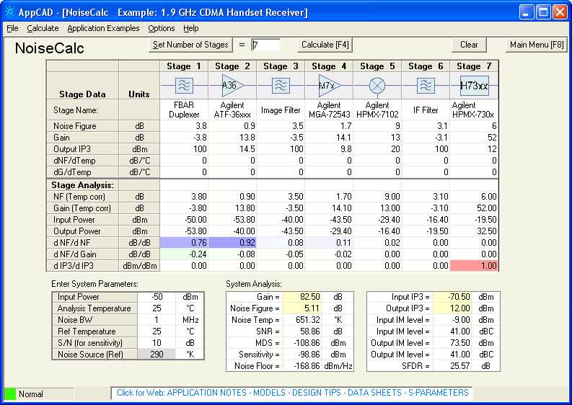
Task: Select the Stage 2 A36 amplifier icon
Action: (x=232, y=86)
